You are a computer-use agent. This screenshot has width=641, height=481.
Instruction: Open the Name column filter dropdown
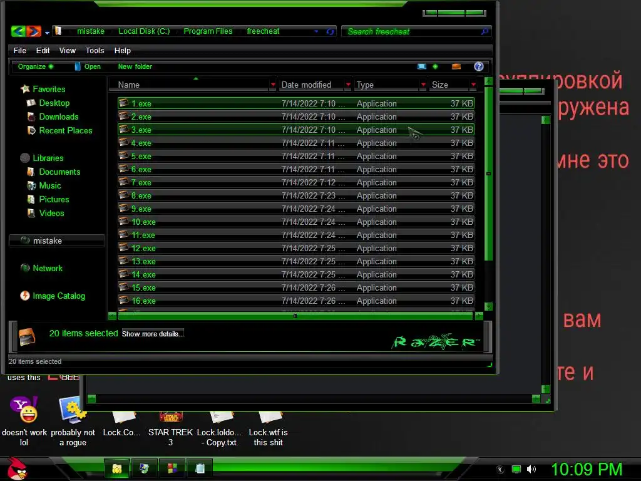point(273,85)
